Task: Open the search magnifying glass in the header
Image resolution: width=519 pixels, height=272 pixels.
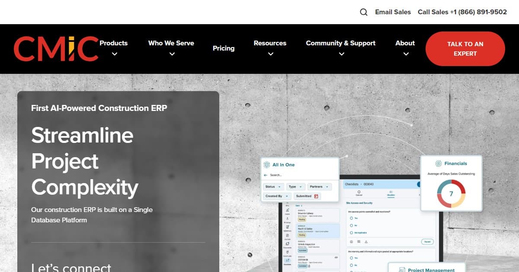Action: click(363, 12)
